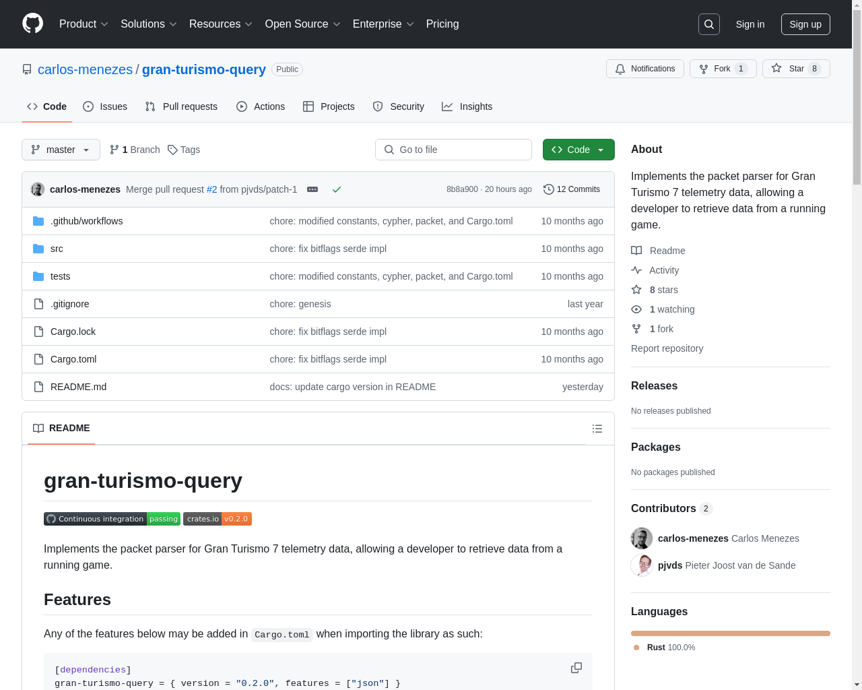Expand the Resources menu

221,24
